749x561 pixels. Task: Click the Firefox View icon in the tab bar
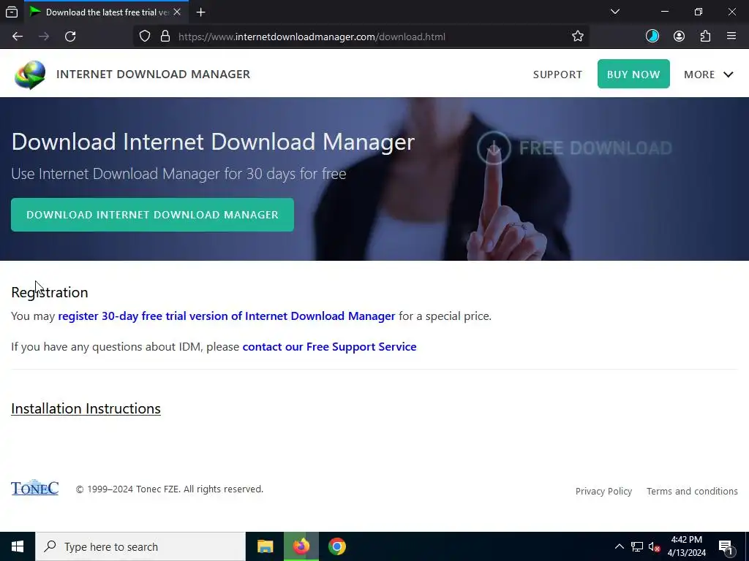[x=12, y=12]
